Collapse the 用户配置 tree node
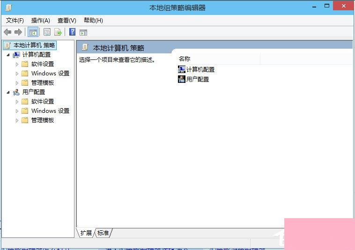 click(x=8, y=92)
